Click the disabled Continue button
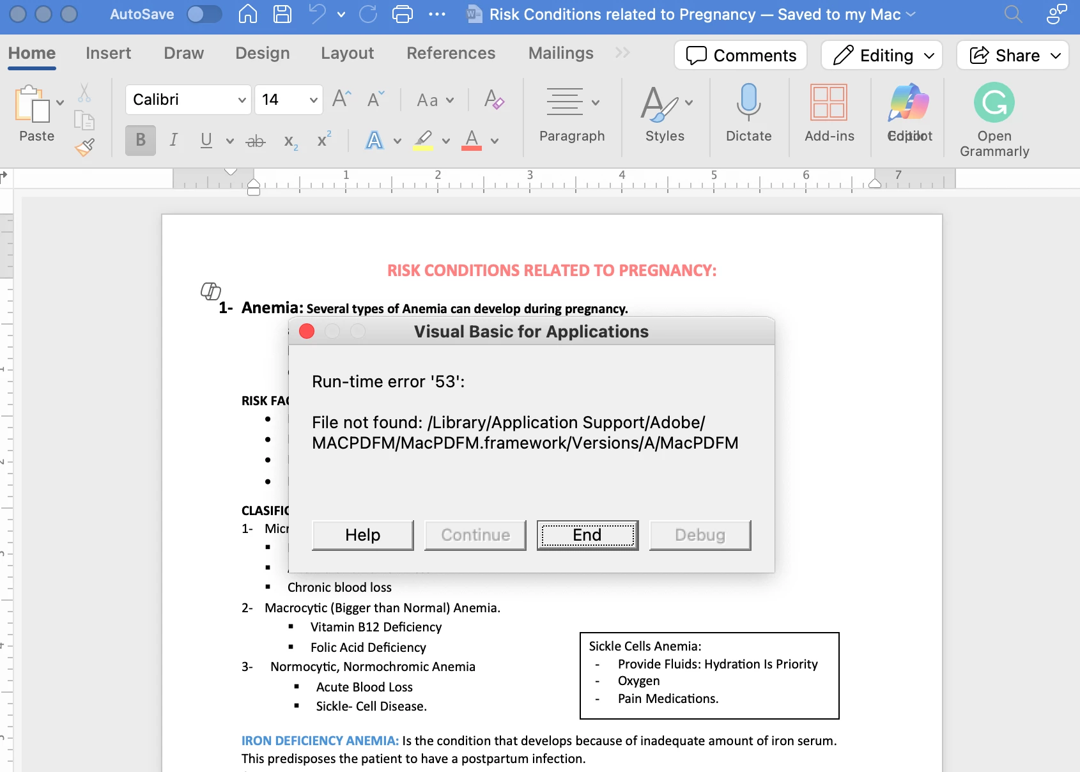 pyautogui.click(x=475, y=535)
